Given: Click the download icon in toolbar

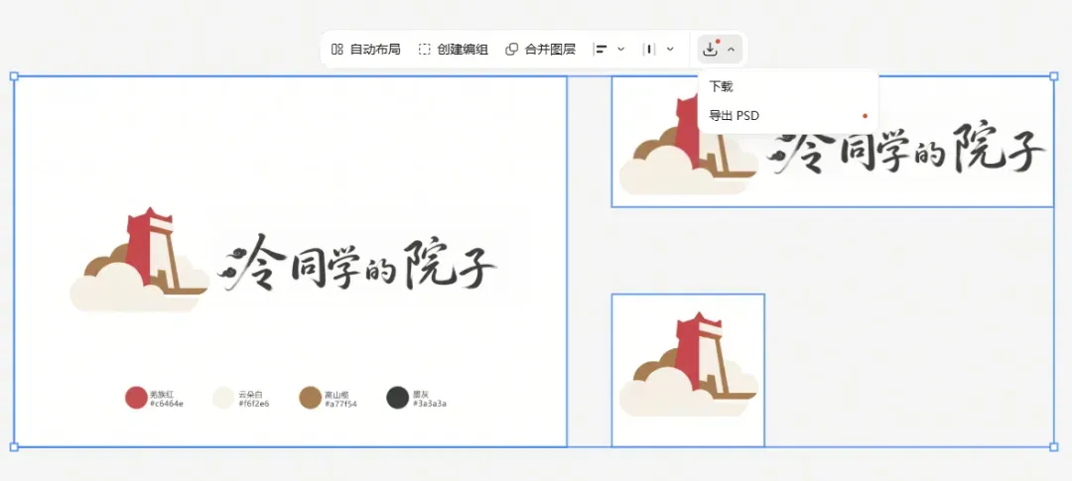Looking at the screenshot, I should click(711, 50).
